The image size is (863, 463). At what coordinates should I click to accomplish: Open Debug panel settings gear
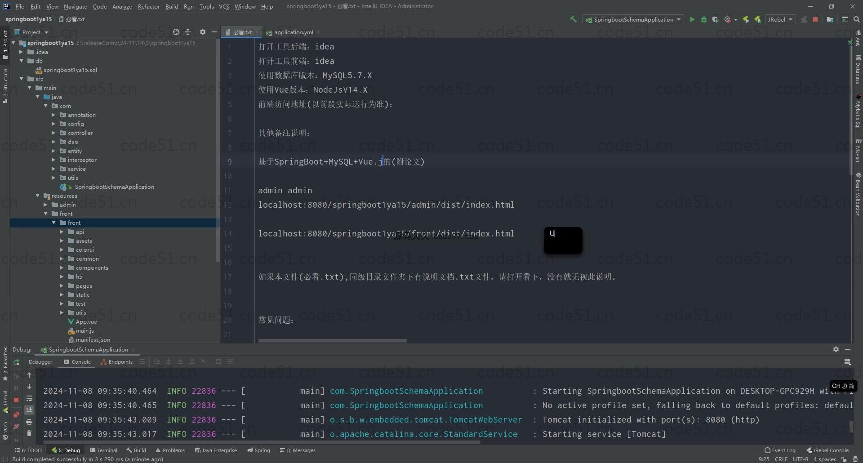(836, 349)
